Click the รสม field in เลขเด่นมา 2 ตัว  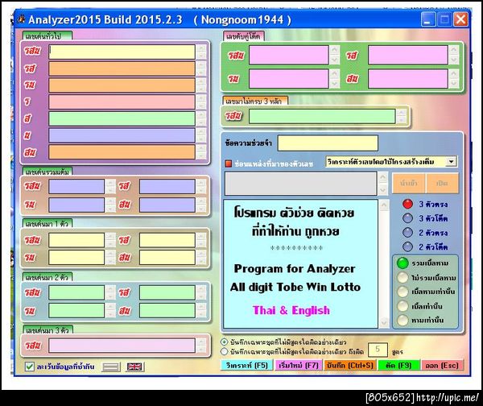76,292
